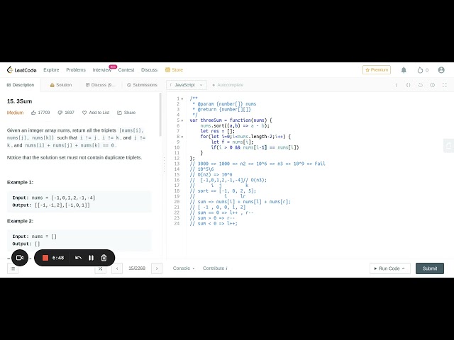Open the Solution tab

61,85
